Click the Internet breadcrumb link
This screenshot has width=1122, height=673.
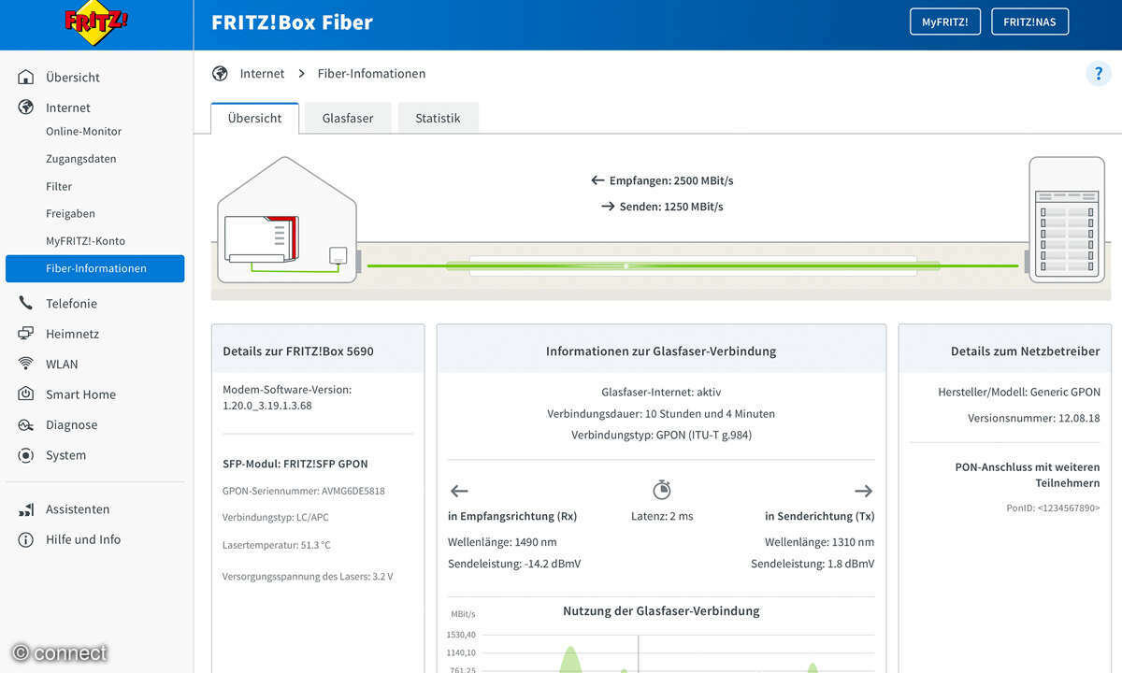(x=262, y=73)
